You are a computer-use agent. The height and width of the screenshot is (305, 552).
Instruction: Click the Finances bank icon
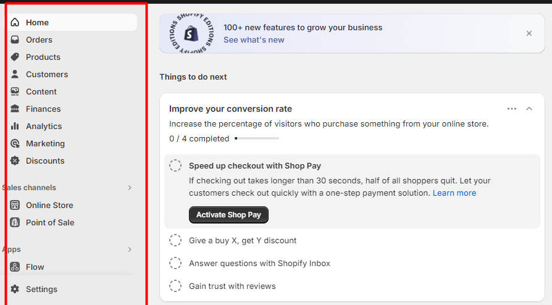(x=15, y=109)
